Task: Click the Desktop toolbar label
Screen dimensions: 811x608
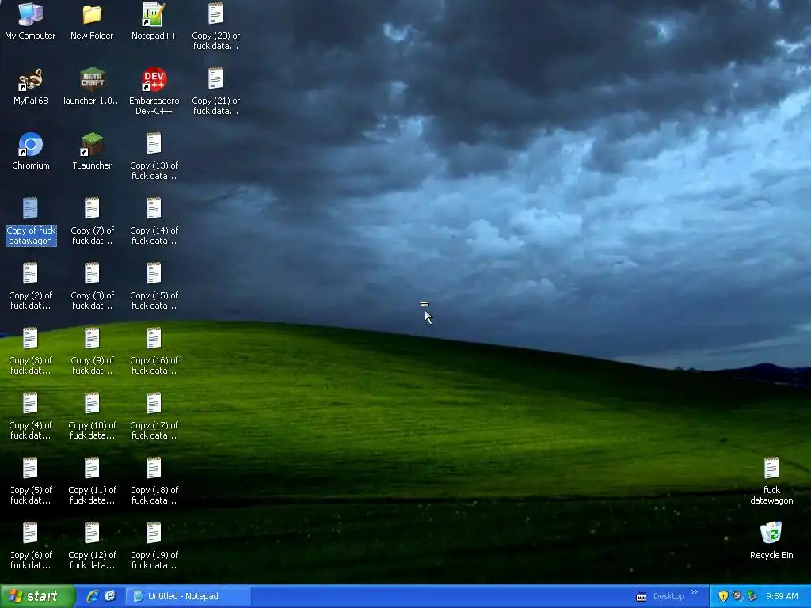Action: (668, 596)
